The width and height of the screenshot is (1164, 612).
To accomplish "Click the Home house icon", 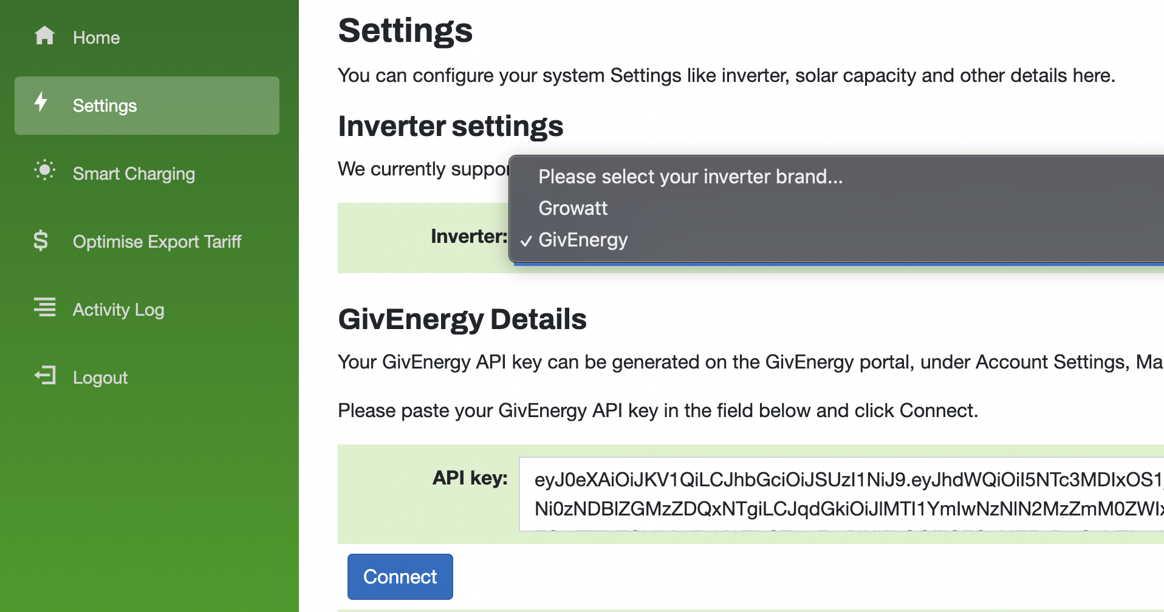I will 44,36.
